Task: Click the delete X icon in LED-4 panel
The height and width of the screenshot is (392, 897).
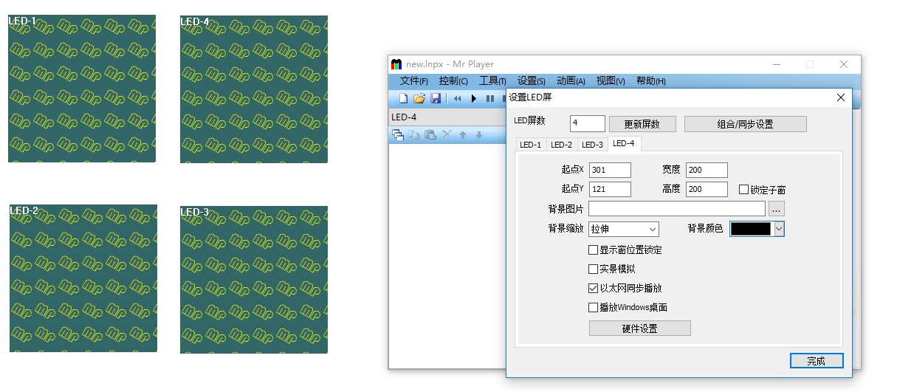Action: (447, 134)
